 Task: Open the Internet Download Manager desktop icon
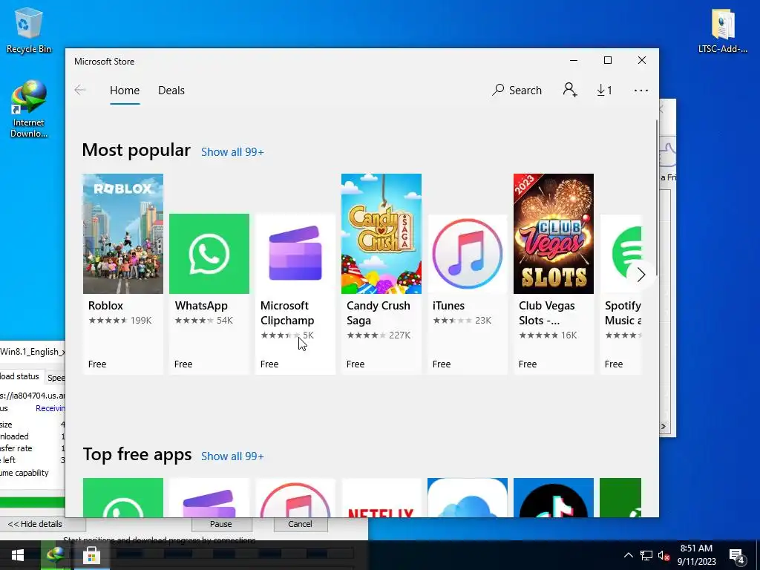pyautogui.click(x=29, y=110)
